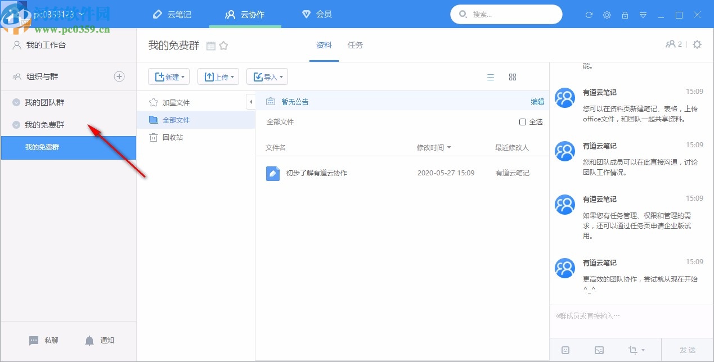
Task: Click the calendar icon beside group title
Action: (x=211, y=46)
